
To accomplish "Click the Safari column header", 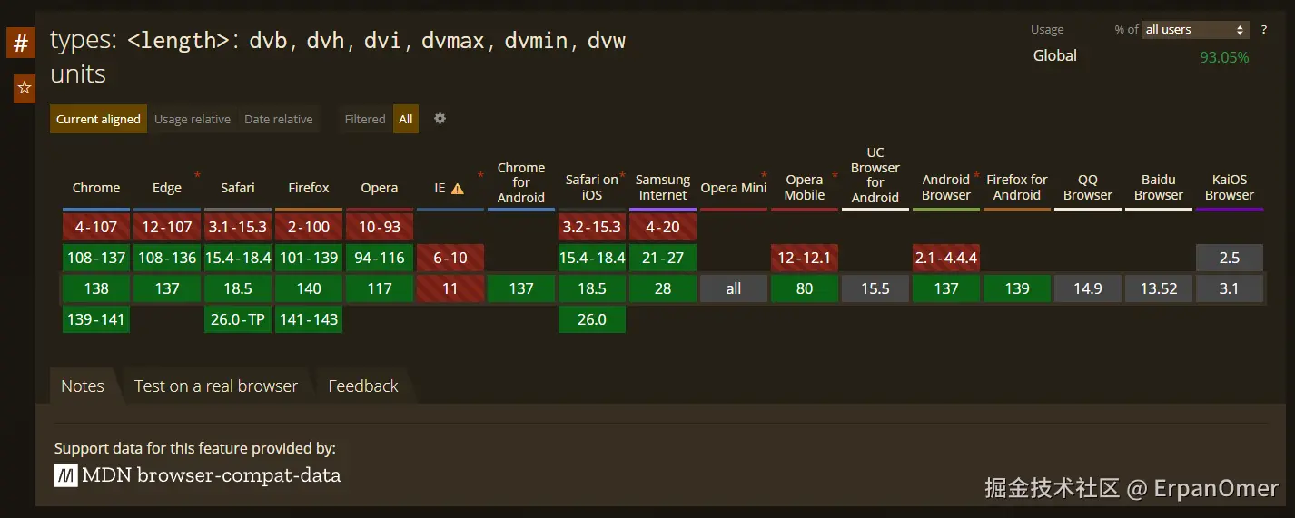I will [x=238, y=188].
